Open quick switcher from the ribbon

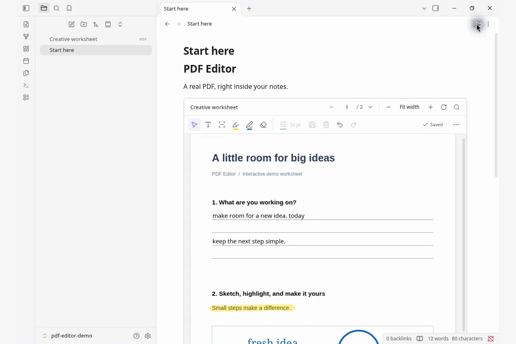tap(26, 25)
